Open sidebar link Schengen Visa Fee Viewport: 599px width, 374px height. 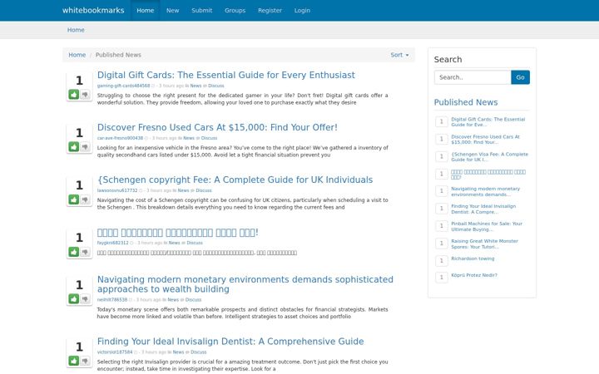point(489,157)
